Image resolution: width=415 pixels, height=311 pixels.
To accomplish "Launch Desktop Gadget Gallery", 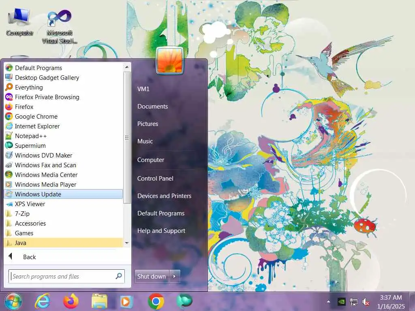I will pos(63,78).
